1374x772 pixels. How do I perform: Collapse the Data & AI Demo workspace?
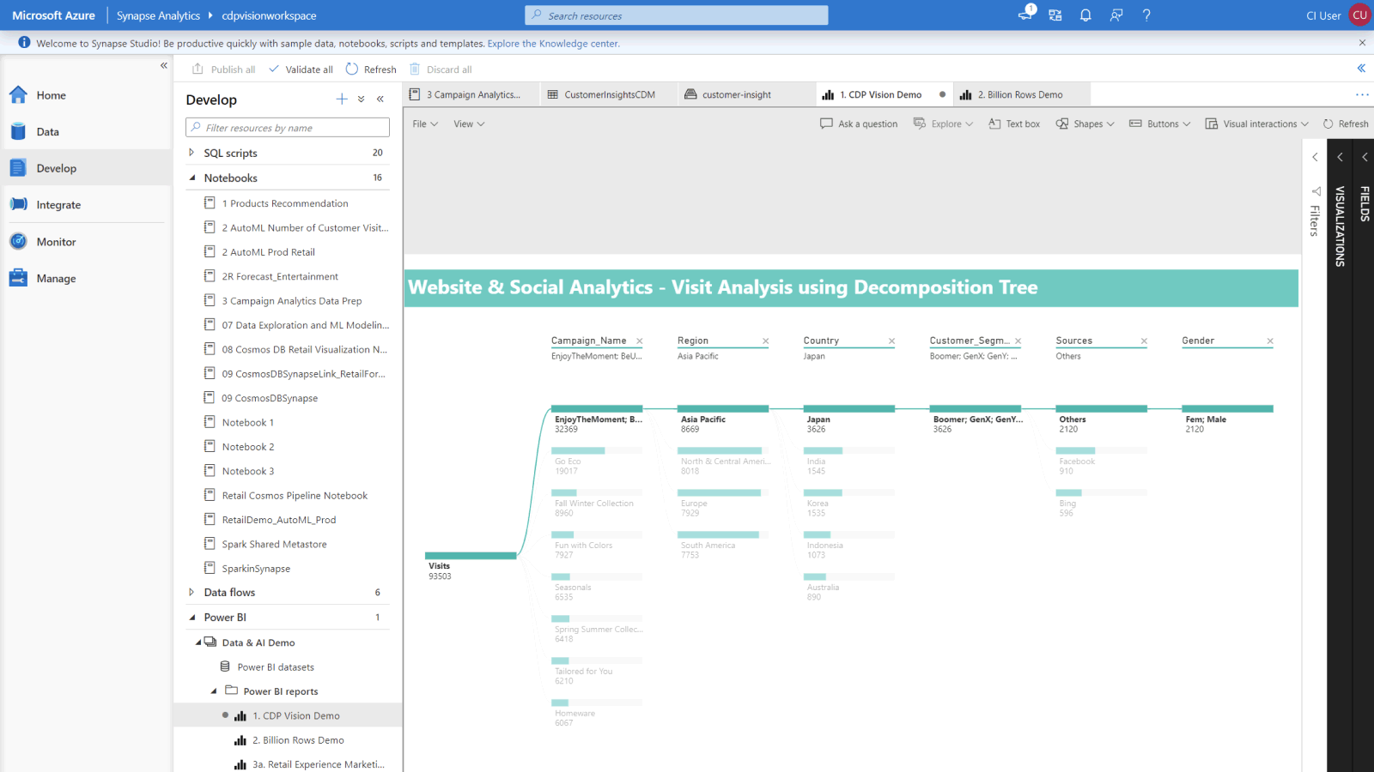[198, 642]
